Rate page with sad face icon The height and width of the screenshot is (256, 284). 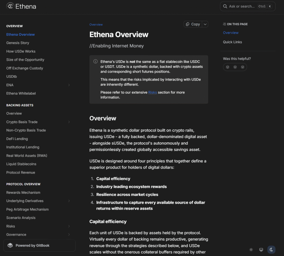(x=242, y=67)
